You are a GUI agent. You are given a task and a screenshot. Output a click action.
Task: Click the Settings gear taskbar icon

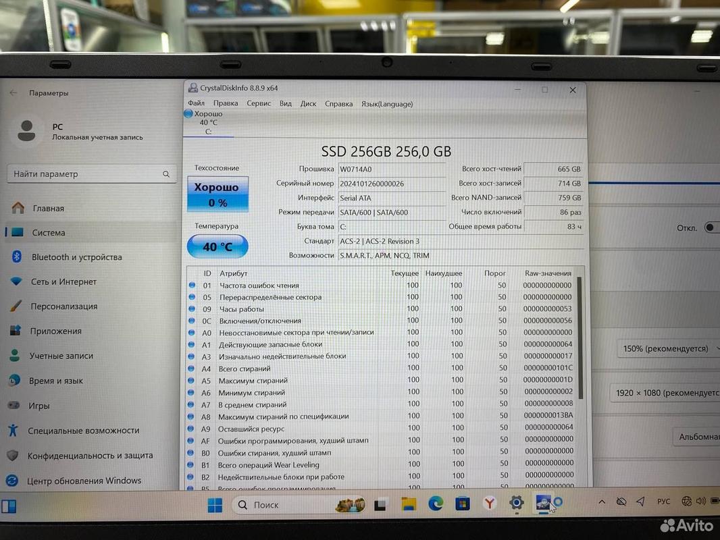point(517,503)
